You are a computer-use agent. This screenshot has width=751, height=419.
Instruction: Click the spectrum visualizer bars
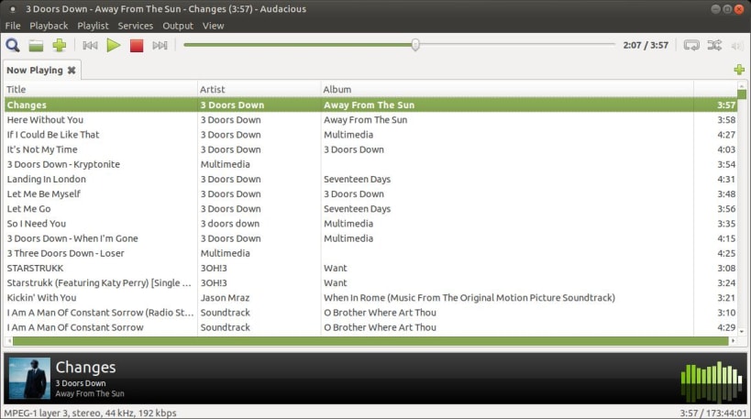click(712, 381)
